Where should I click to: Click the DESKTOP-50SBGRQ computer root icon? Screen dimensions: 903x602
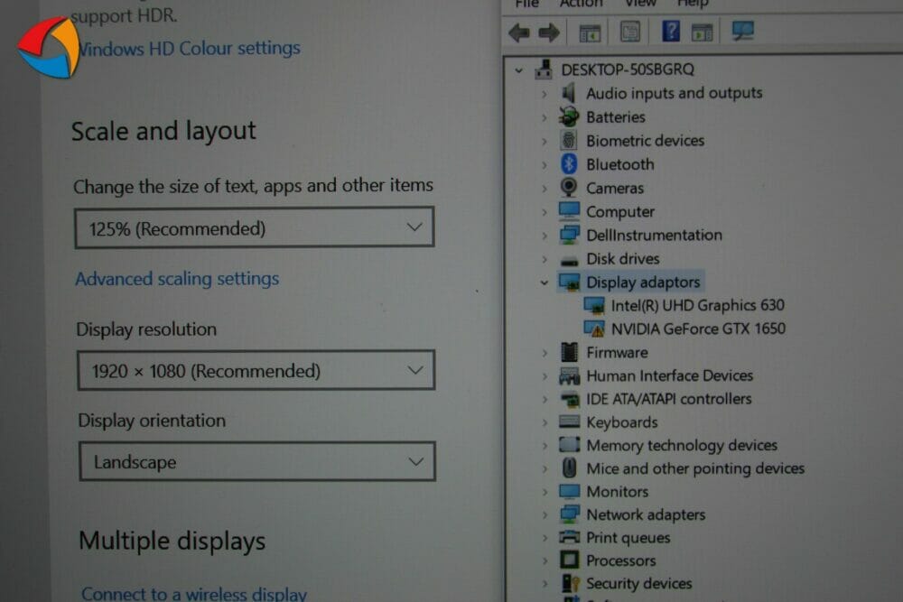[x=543, y=69]
